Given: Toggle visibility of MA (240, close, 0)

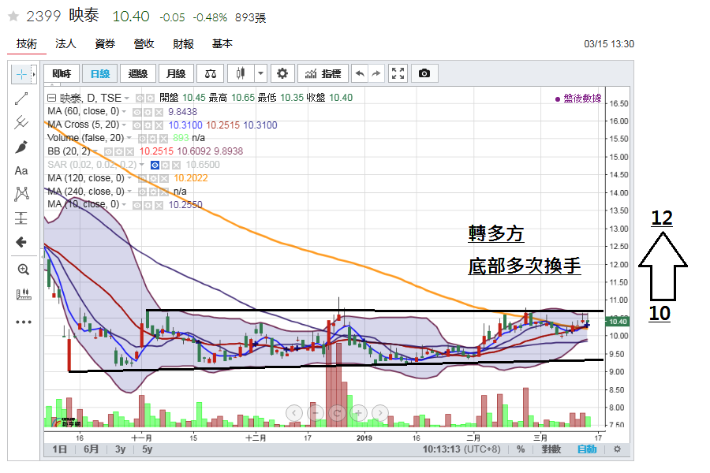Looking at the screenshot, I should [x=142, y=192].
